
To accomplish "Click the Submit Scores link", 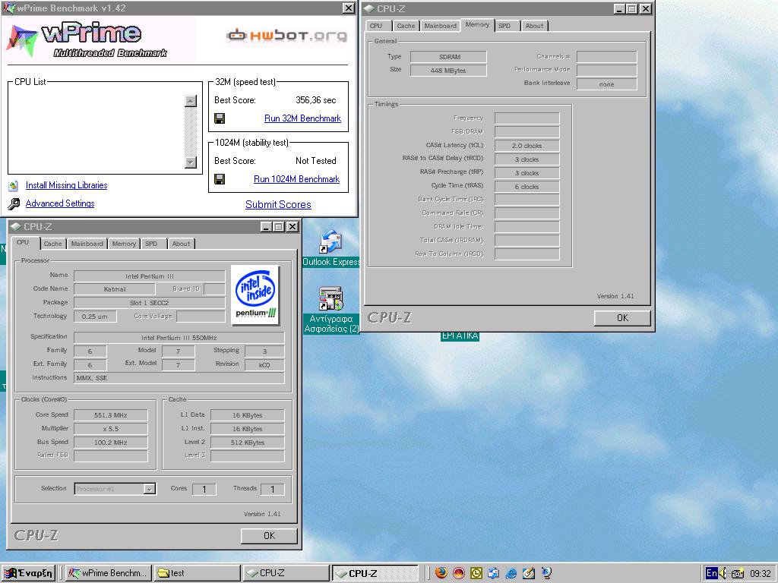I will (x=278, y=204).
